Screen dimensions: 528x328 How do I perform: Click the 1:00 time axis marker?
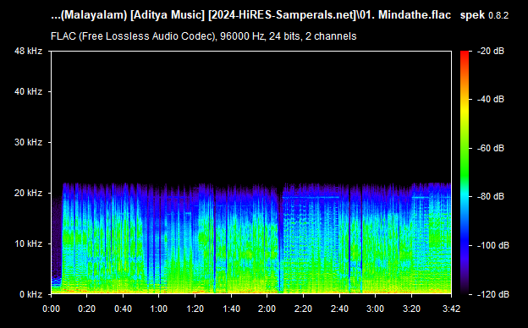158,309
